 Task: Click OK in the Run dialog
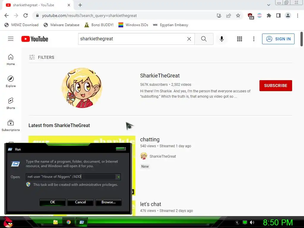[x=53, y=202]
